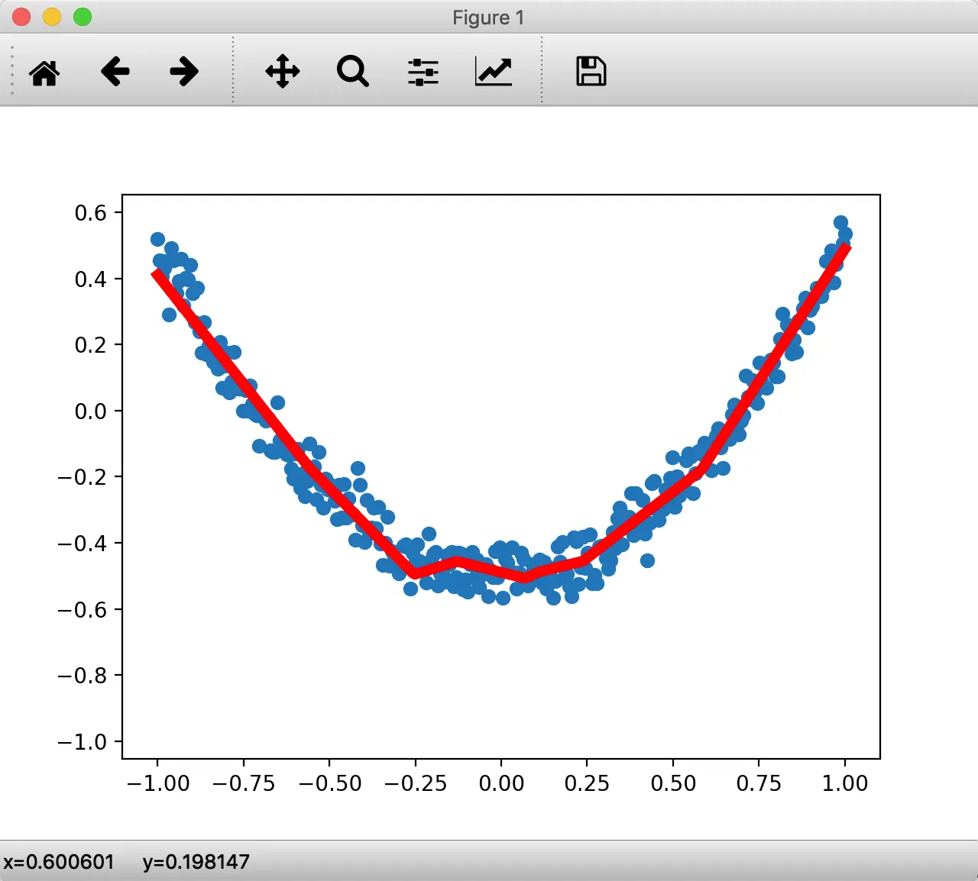Click the y-axis tick label 0.0
The height and width of the screenshot is (881, 978).
click(x=90, y=411)
